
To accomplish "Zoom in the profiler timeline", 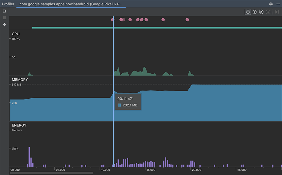I will click(255, 12).
